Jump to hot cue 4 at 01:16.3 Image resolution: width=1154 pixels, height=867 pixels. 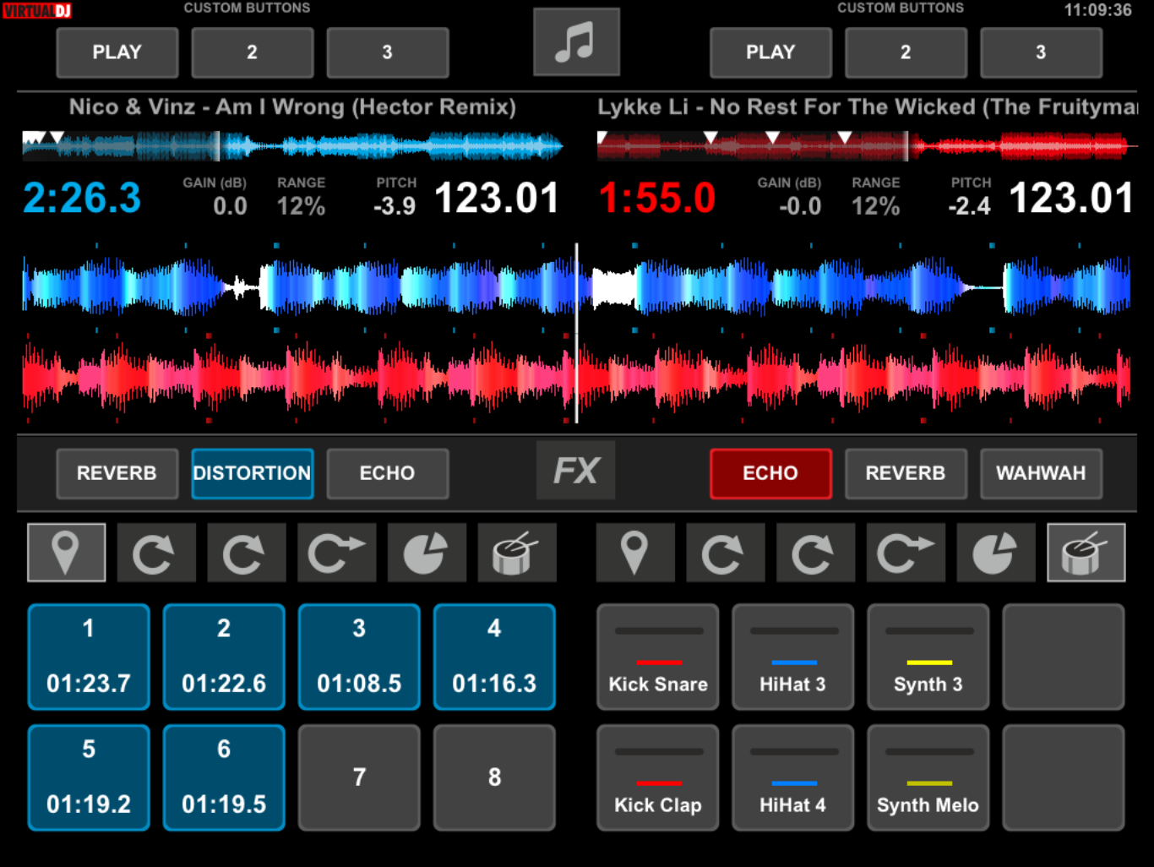tap(494, 657)
